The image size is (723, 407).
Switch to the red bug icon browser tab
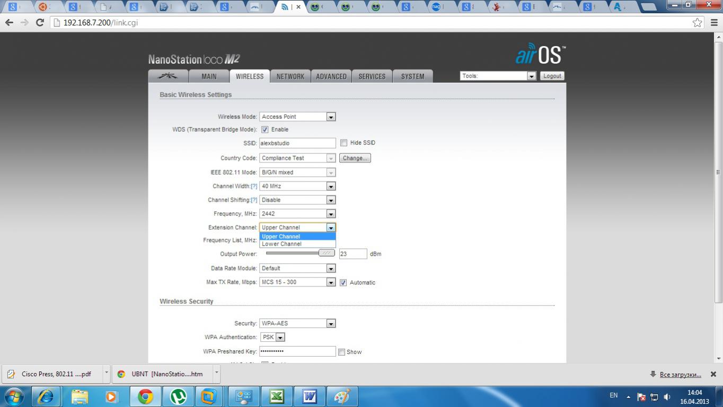(x=497, y=7)
